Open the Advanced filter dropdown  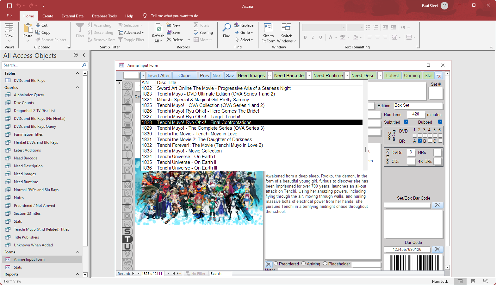131,33
